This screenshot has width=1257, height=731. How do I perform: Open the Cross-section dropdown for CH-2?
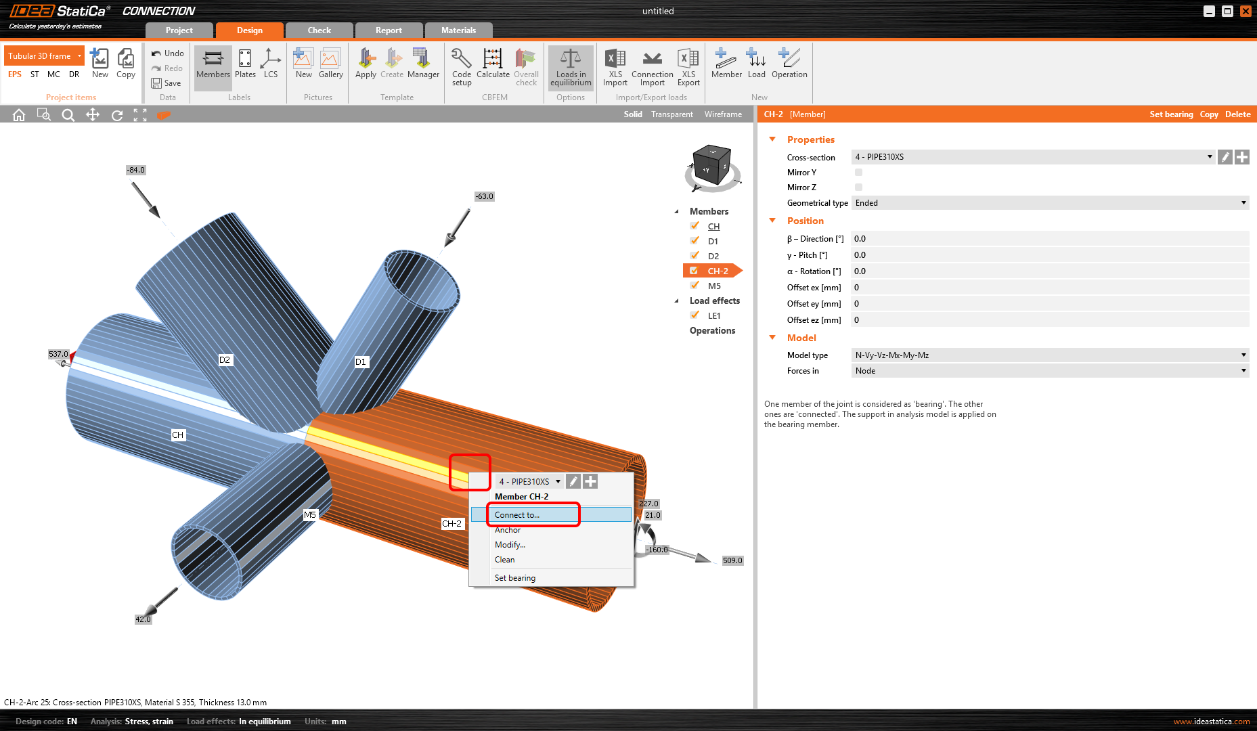click(1210, 156)
